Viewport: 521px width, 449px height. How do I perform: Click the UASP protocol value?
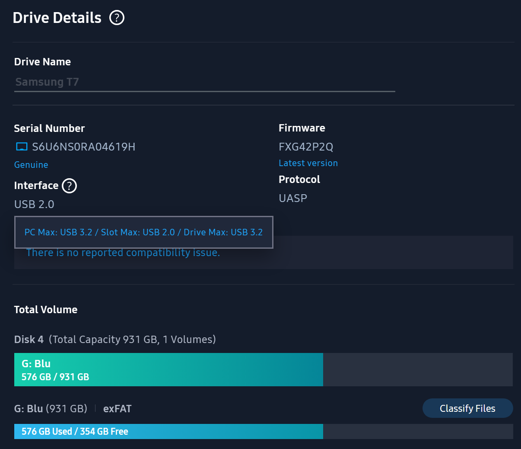coord(293,198)
